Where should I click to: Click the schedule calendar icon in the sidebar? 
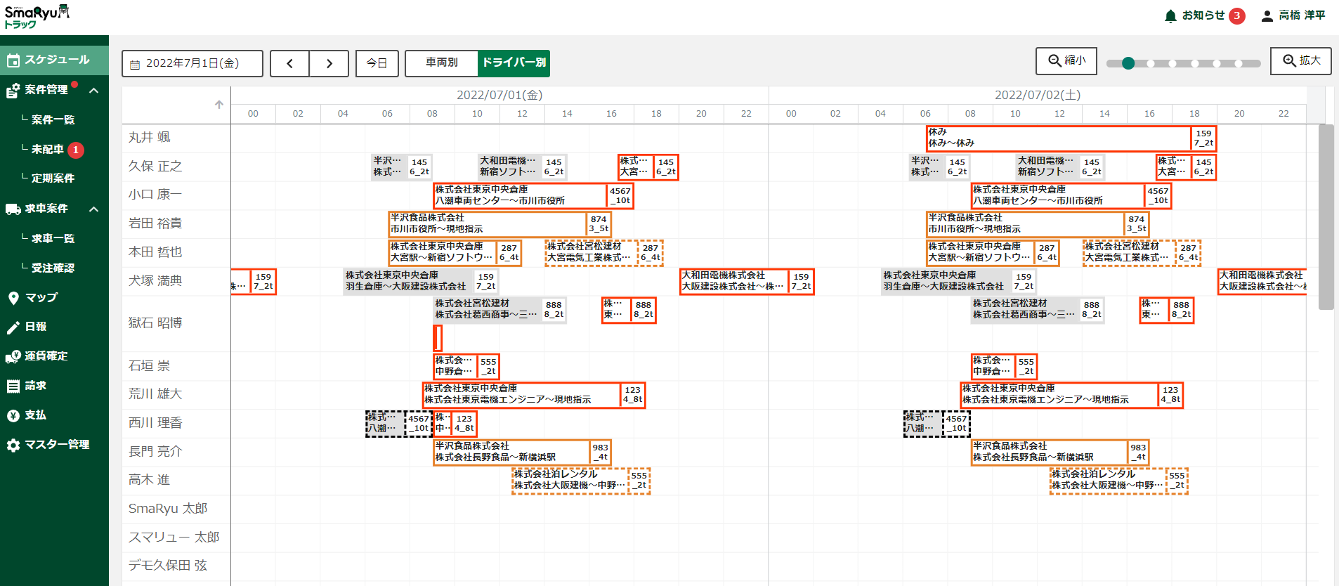tap(13, 60)
